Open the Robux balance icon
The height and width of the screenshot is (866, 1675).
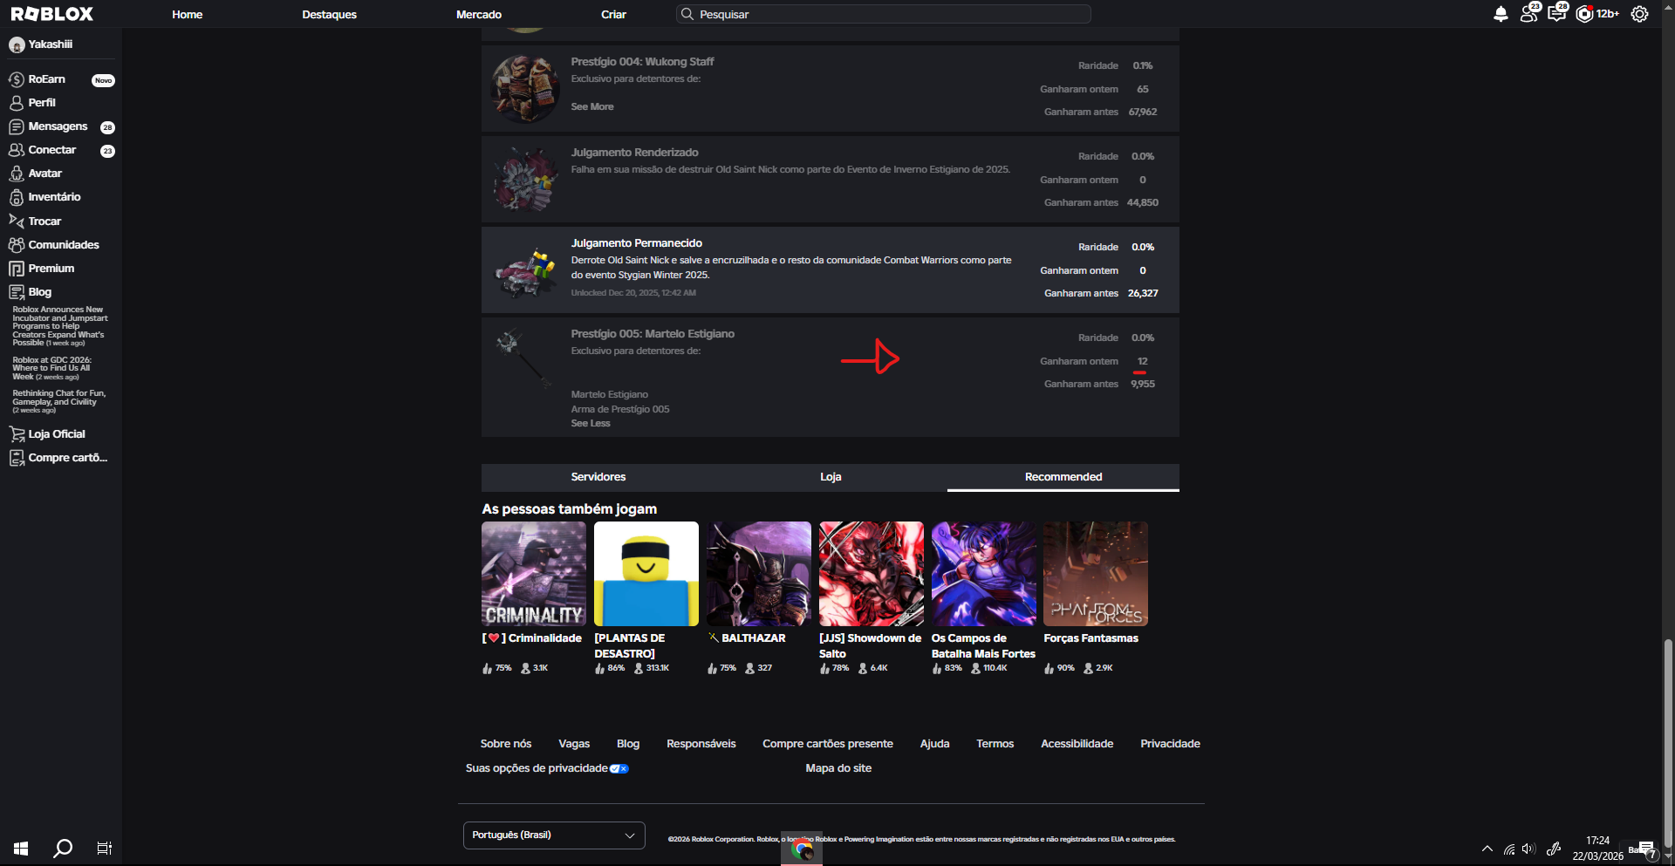click(1584, 14)
